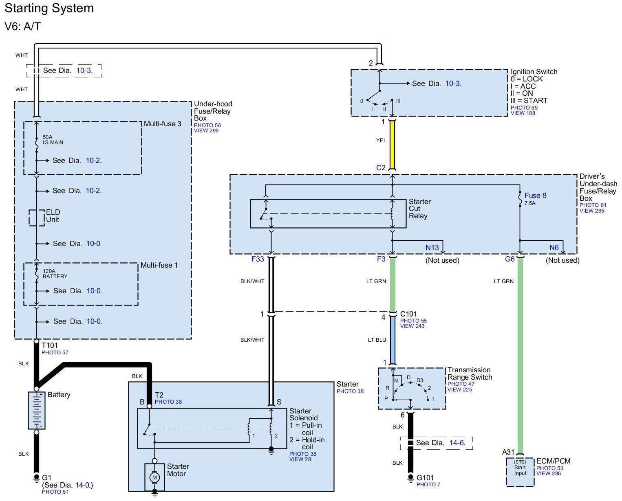Open the PHOTO 56 link

point(207,125)
